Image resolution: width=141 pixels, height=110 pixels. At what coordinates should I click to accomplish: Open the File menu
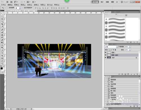(3, 5)
